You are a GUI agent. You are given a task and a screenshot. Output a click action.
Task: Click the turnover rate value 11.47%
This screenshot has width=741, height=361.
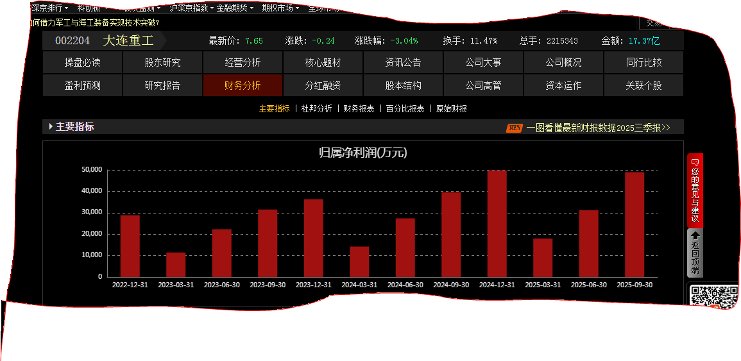click(x=484, y=41)
